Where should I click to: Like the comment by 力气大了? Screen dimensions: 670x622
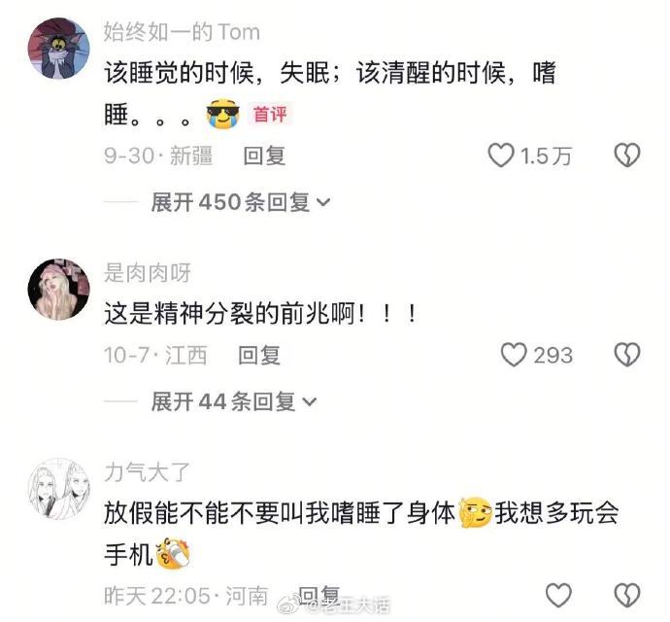(x=559, y=595)
